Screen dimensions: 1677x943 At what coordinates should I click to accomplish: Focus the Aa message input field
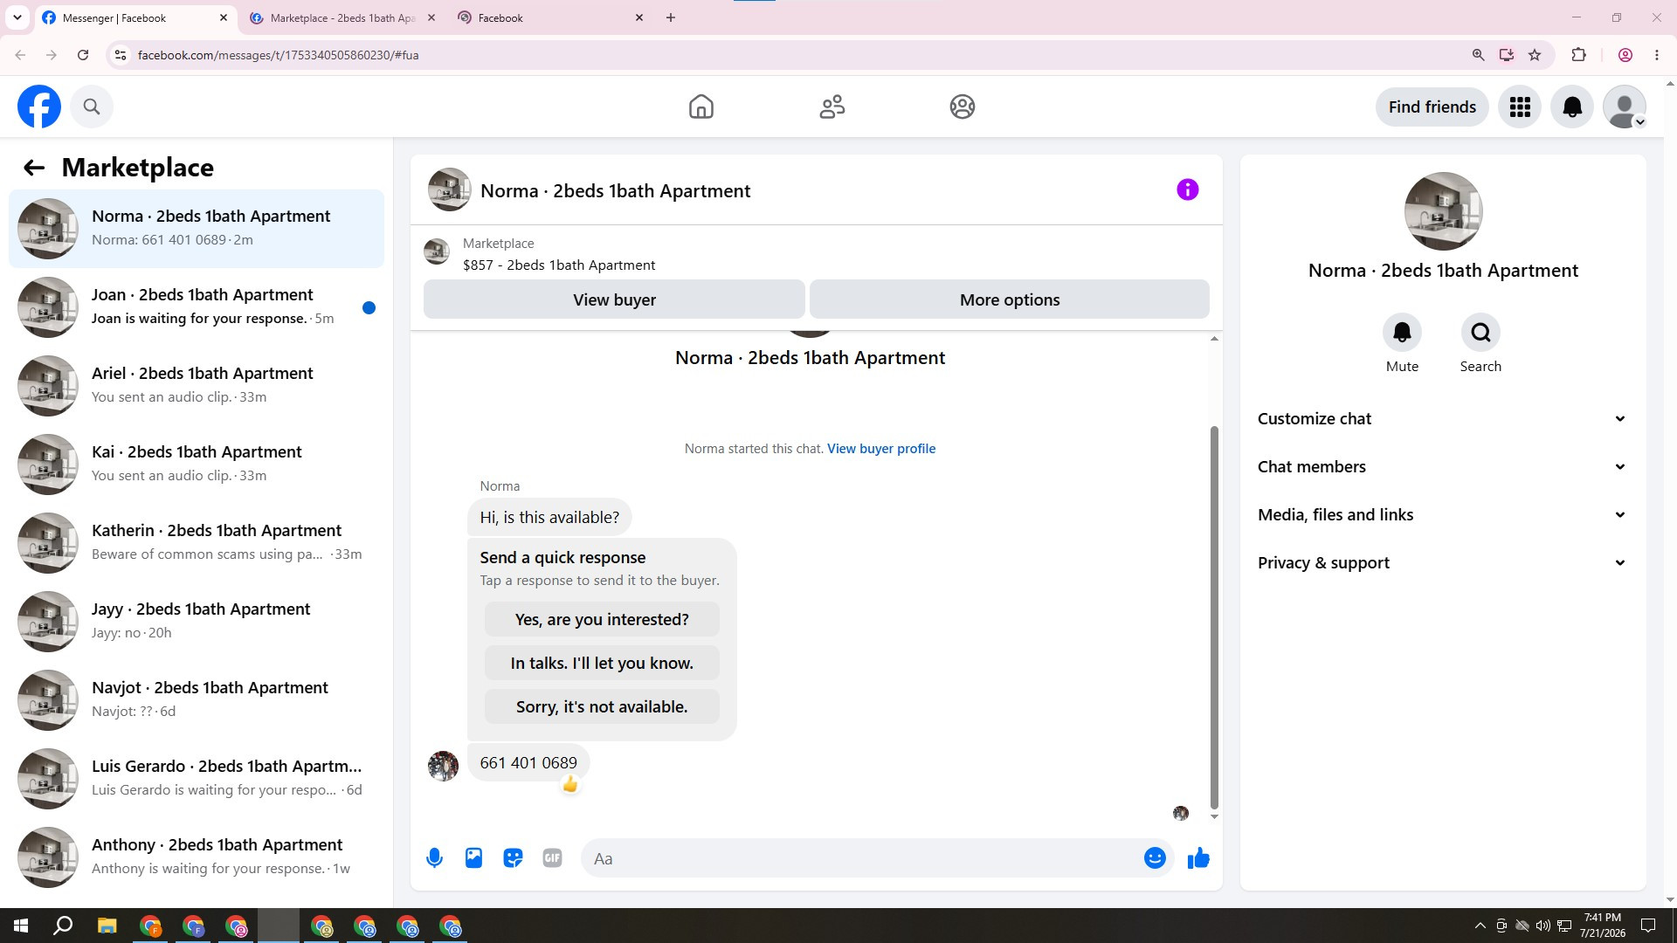tap(860, 858)
